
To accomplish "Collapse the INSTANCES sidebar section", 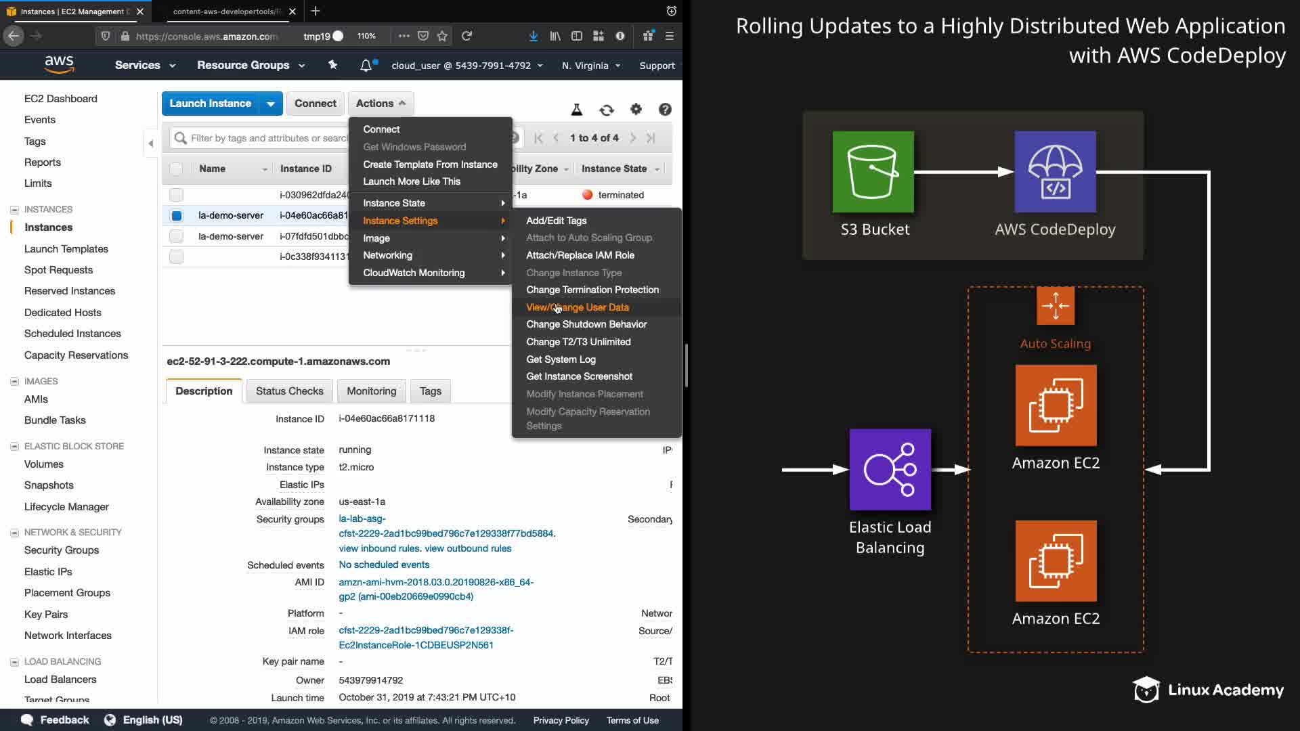I will point(14,210).
